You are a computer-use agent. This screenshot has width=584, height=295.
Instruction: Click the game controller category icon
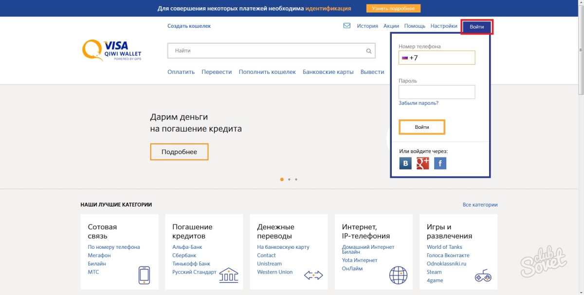[x=483, y=276]
